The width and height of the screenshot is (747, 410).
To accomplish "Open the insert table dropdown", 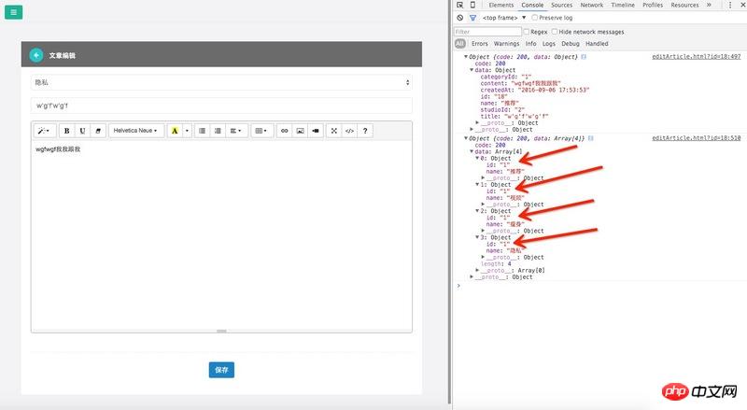I will (x=261, y=131).
